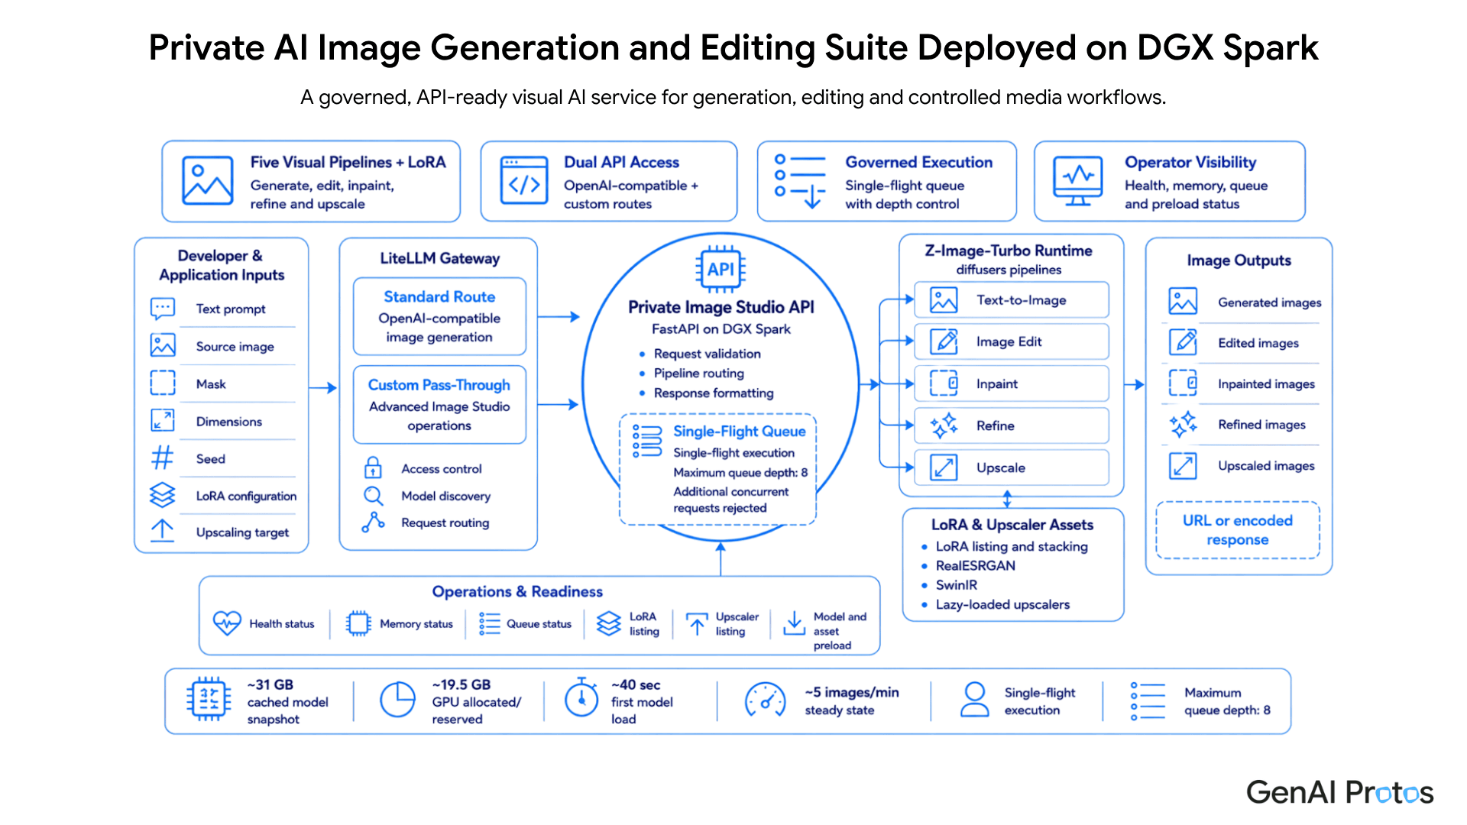Click the image icon beside Five Visual Pipelines
Image resolution: width=1467 pixels, height=825 pixels.
(207, 181)
